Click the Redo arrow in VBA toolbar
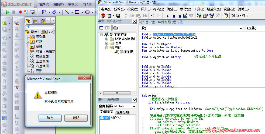This screenshot has height=134, width=265. point(159,16)
